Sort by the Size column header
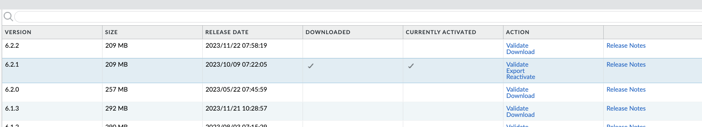The height and width of the screenshot is (127, 702). [x=111, y=32]
